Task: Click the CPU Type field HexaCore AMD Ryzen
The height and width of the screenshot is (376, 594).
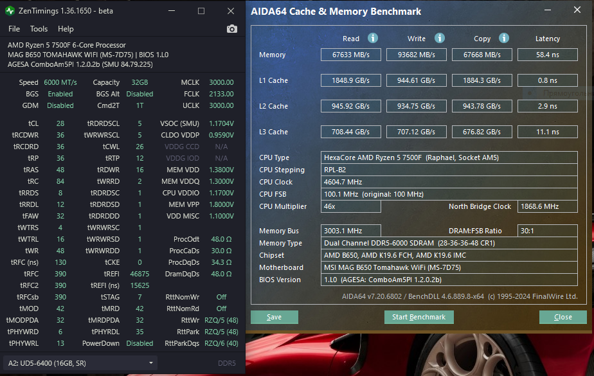Action: (449, 157)
